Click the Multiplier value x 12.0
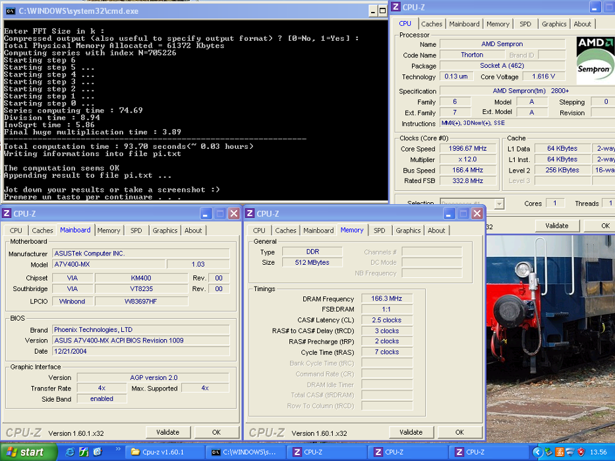The height and width of the screenshot is (461, 615). pyautogui.click(x=467, y=159)
